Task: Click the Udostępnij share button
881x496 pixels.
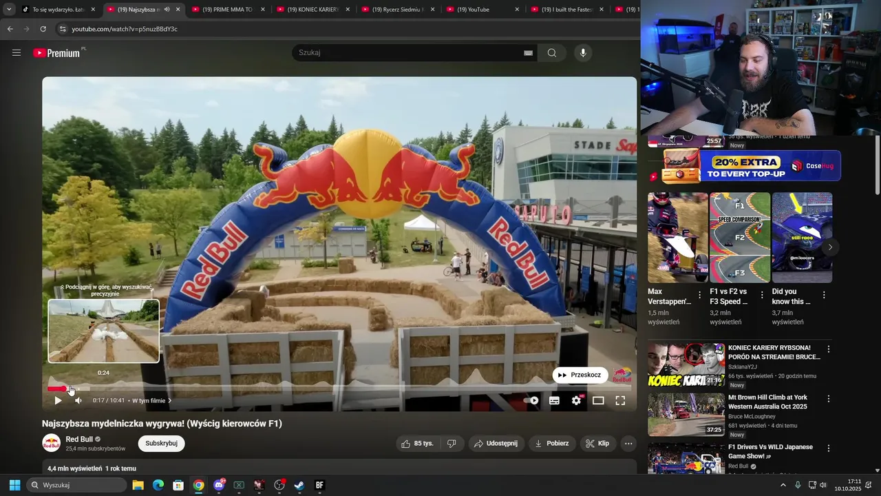Action: coord(496,444)
